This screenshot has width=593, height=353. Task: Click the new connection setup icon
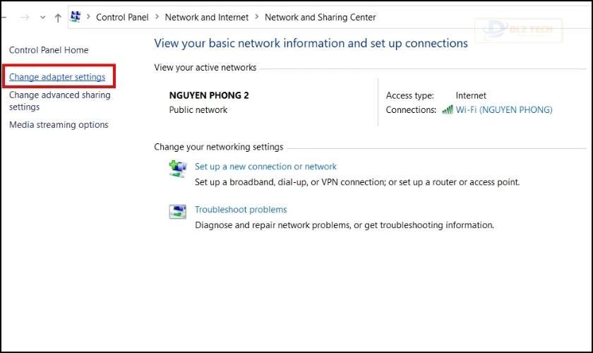pos(178,169)
